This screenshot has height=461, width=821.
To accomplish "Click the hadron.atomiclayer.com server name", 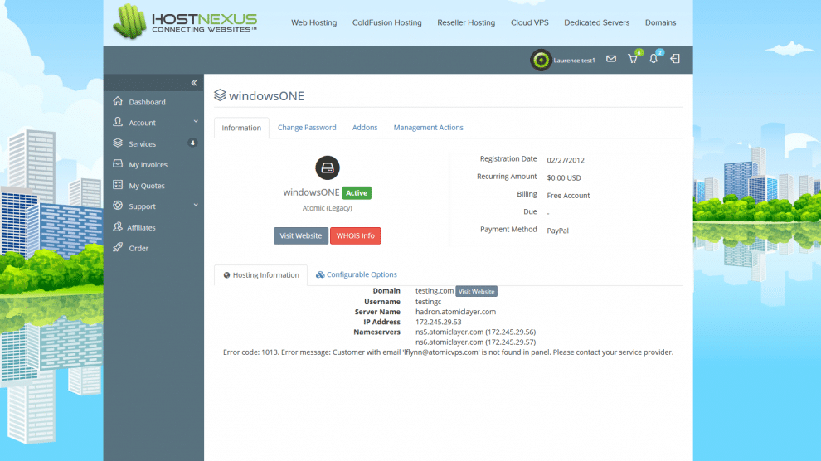I will [x=455, y=312].
